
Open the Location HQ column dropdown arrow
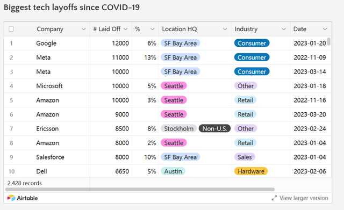(x=225, y=29)
